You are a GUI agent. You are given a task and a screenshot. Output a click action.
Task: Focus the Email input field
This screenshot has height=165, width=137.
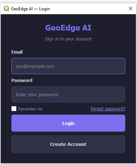(68, 66)
